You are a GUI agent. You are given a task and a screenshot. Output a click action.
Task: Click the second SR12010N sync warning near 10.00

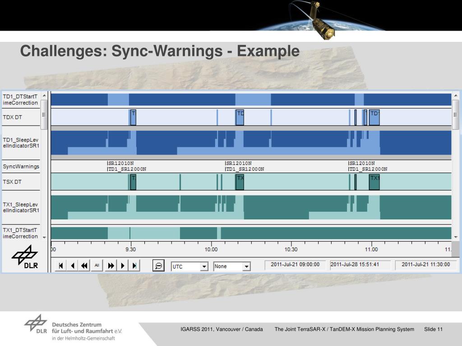coord(239,163)
